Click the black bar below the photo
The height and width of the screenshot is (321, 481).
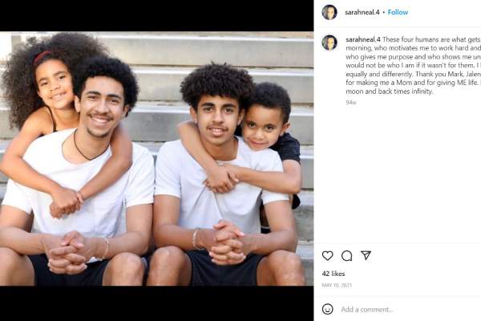pyautogui.click(x=157, y=303)
